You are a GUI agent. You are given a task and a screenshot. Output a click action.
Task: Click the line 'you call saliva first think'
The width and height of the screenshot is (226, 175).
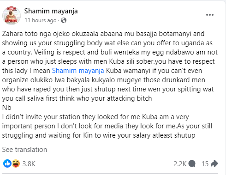[x=77, y=98]
